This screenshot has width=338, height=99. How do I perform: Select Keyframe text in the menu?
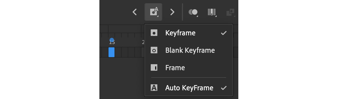pos(180,33)
